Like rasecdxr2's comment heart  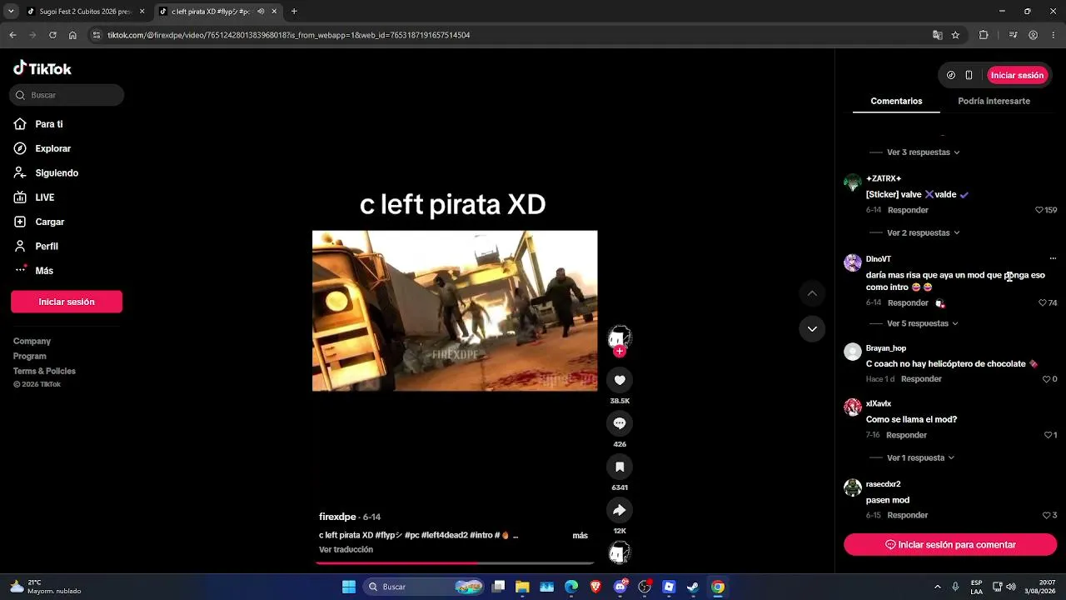1047,515
